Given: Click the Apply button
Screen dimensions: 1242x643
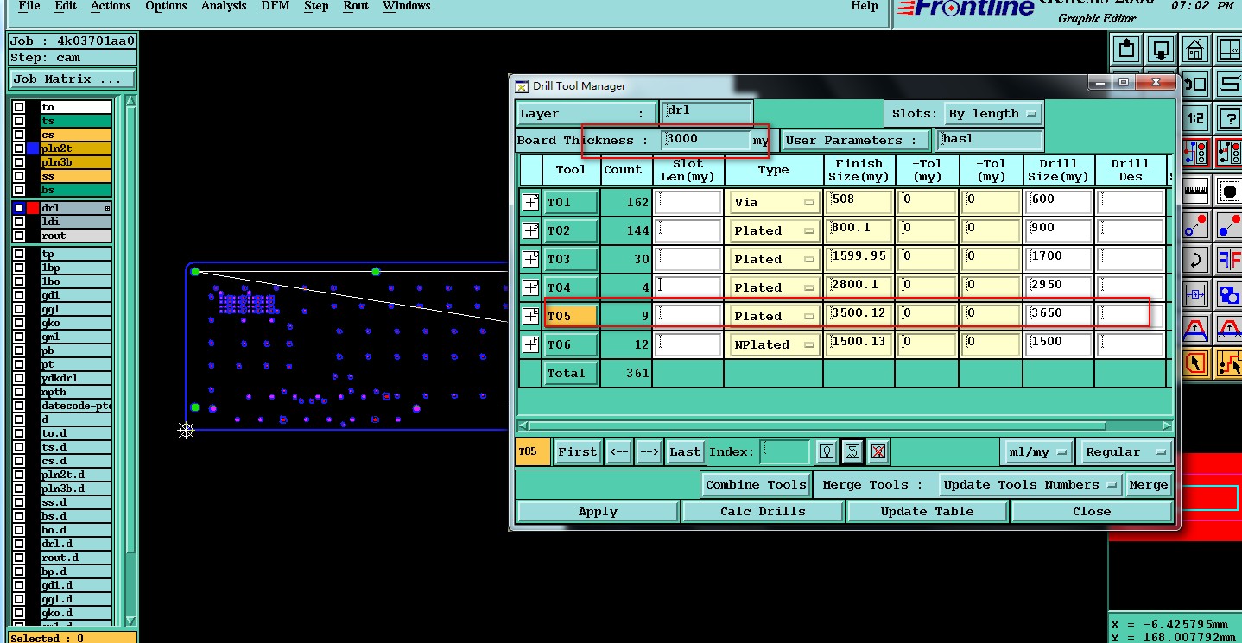Looking at the screenshot, I should tap(598, 511).
